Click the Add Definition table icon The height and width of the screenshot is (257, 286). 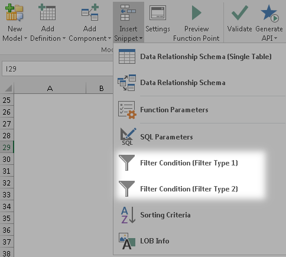point(47,12)
